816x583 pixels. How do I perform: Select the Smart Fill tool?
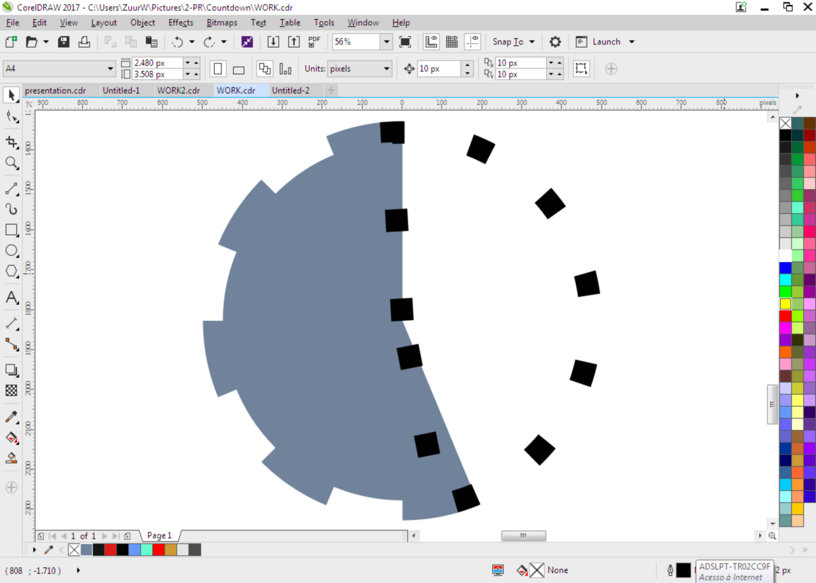[11, 458]
